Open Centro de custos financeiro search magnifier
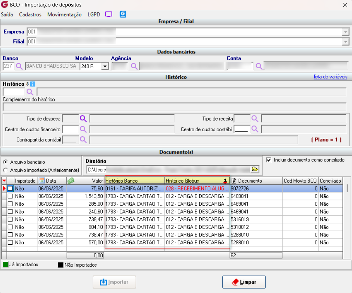352x293 pixels. tap(83, 129)
